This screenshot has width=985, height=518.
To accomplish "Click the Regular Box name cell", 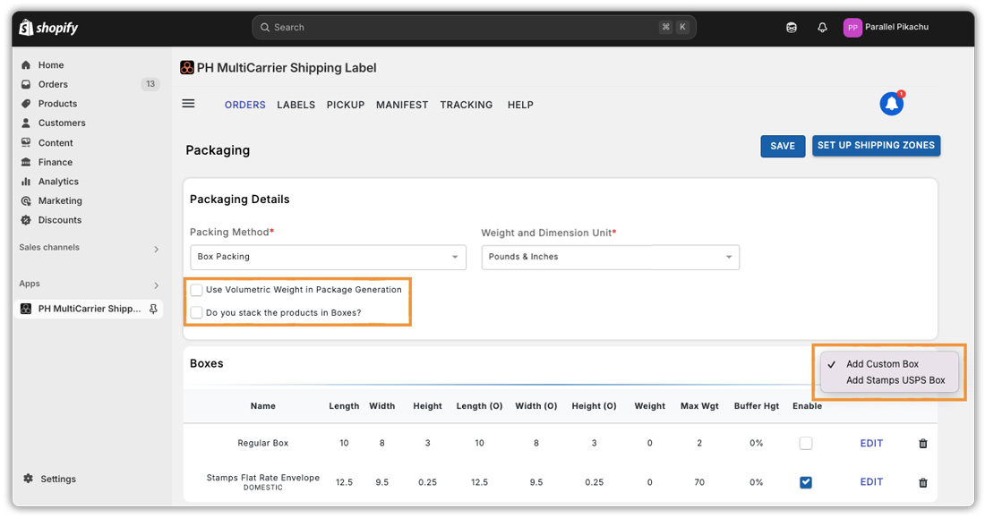I will point(262,443).
